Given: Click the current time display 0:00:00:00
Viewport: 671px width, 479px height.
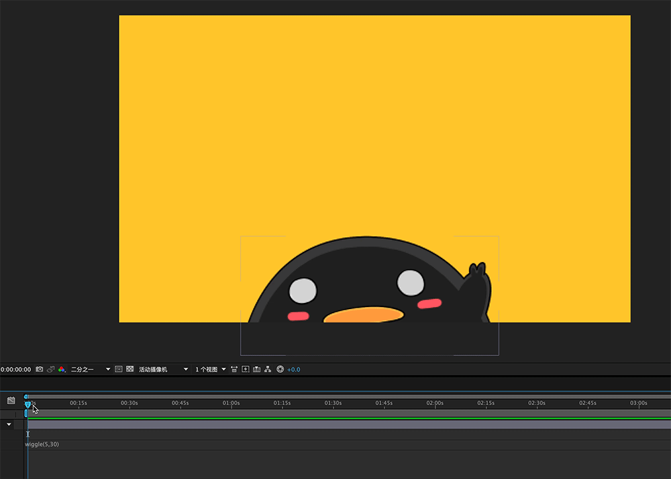Looking at the screenshot, I should point(16,369).
